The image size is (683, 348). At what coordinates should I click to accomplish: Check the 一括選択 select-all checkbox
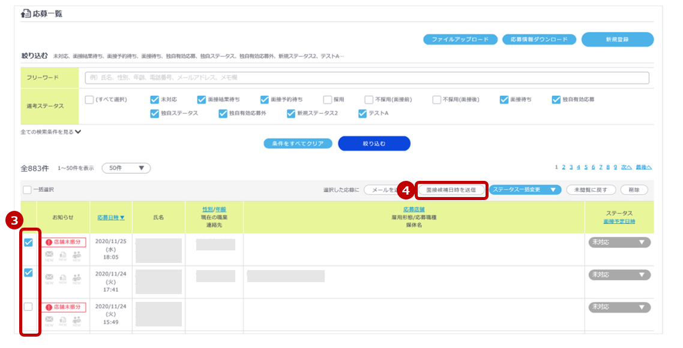click(27, 190)
